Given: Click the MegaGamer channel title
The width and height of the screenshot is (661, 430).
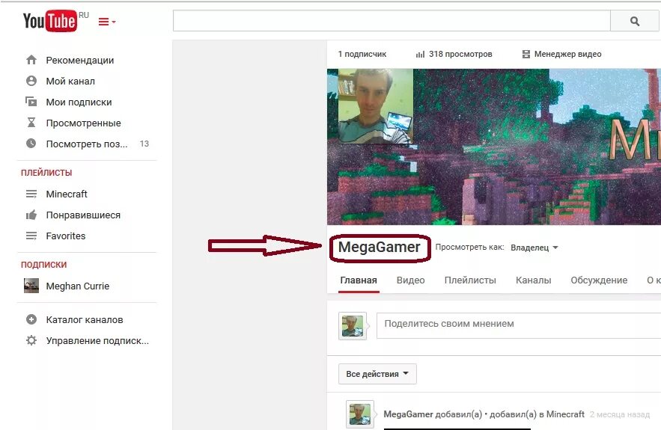Looking at the screenshot, I should tap(379, 248).
